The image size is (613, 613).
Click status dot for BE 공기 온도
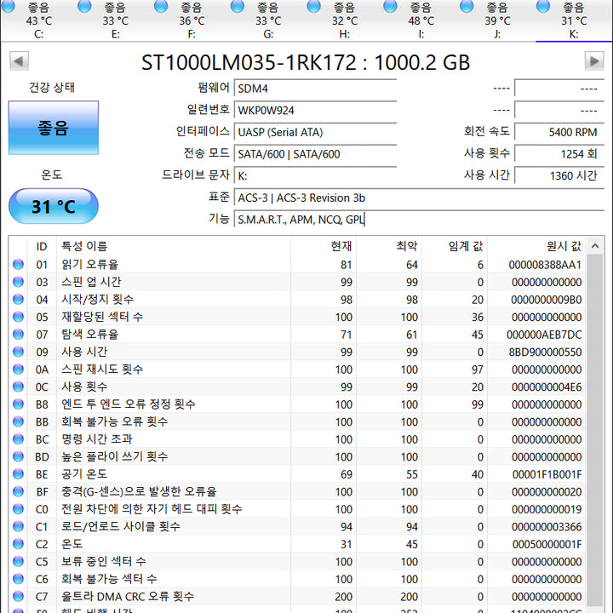click(18, 474)
